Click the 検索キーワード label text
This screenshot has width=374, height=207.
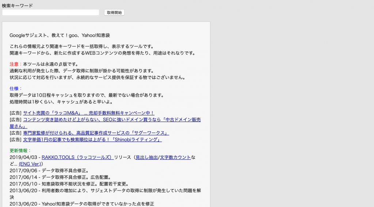17,5
